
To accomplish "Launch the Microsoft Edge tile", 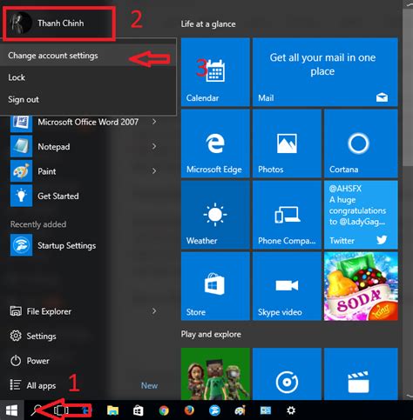I will pyautogui.click(x=215, y=143).
